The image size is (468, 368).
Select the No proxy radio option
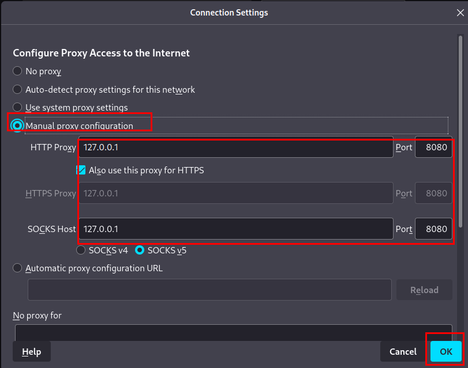pyautogui.click(x=17, y=71)
